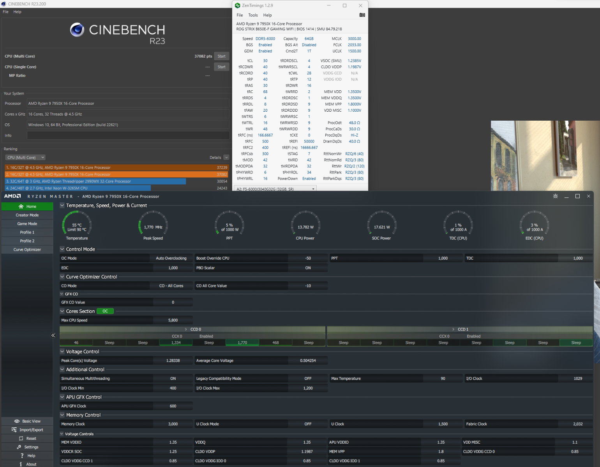Start the CPU Multi Core benchmark
The image size is (600, 467).
[221, 56]
